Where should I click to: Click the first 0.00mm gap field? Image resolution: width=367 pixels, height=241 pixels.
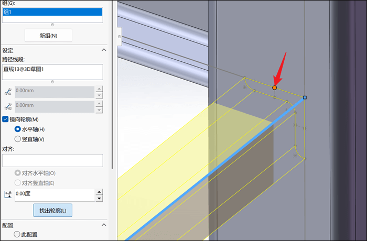pyautogui.click(x=55, y=92)
